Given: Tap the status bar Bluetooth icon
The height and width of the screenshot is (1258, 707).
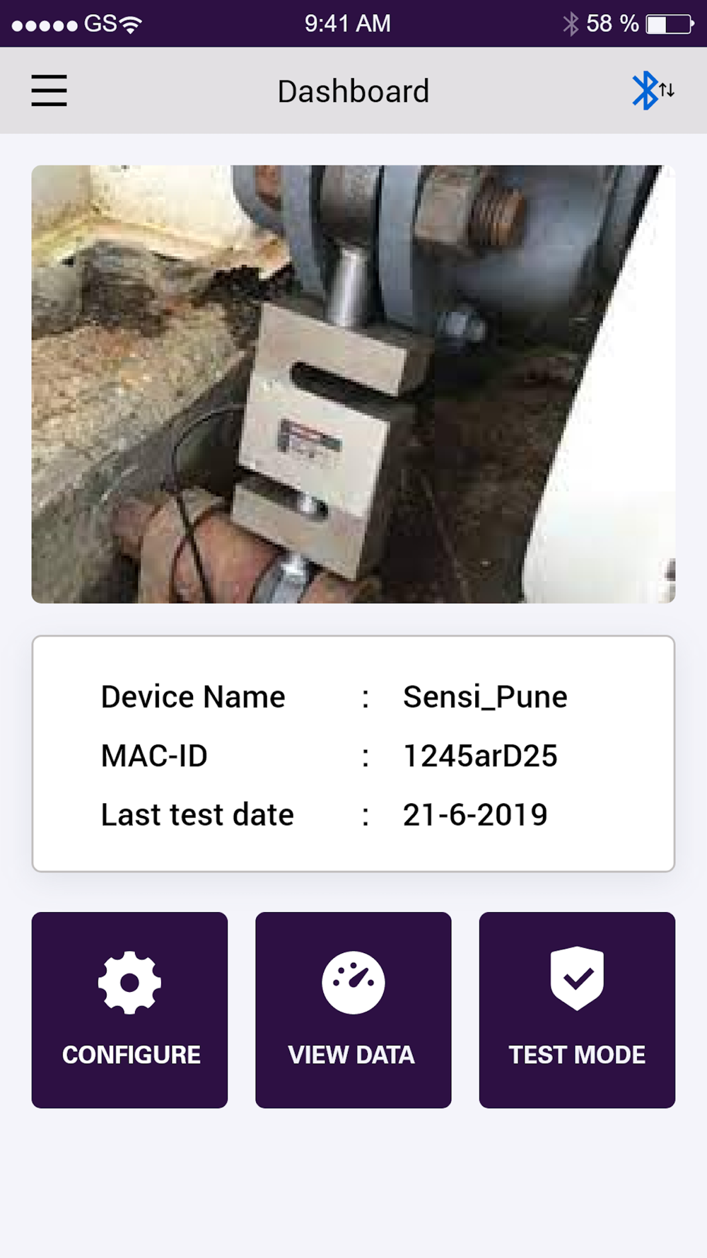Looking at the screenshot, I should (x=571, y=24).
